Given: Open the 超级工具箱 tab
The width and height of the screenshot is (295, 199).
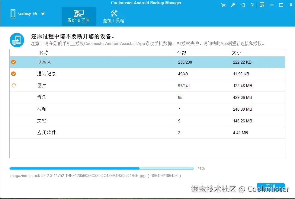Looking at the screenshot, I should pyautogui.click(x=114, y=16).
